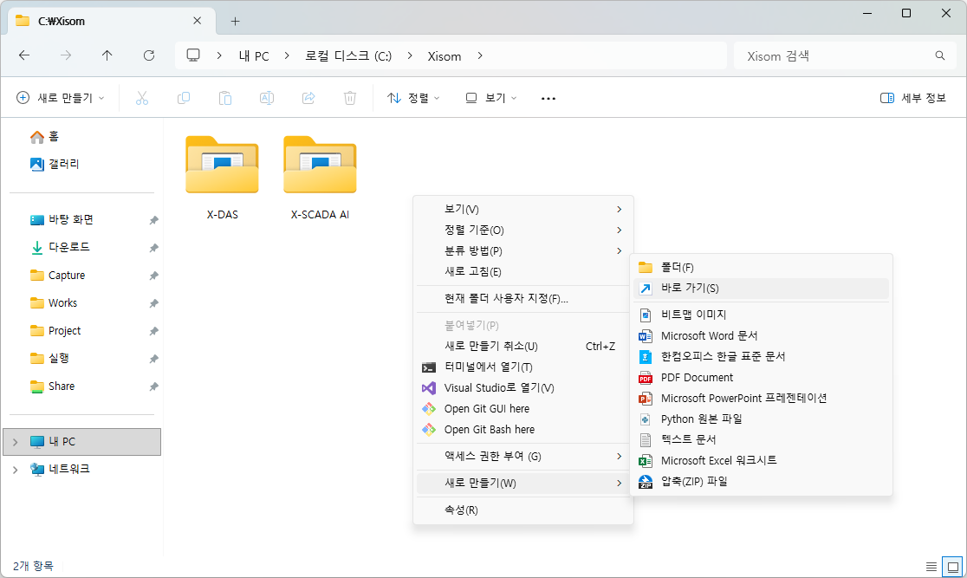Select the X-SCADA AI folder
Image resolution: width=967 pixels, height=578 pixels.
pos(320,179)
